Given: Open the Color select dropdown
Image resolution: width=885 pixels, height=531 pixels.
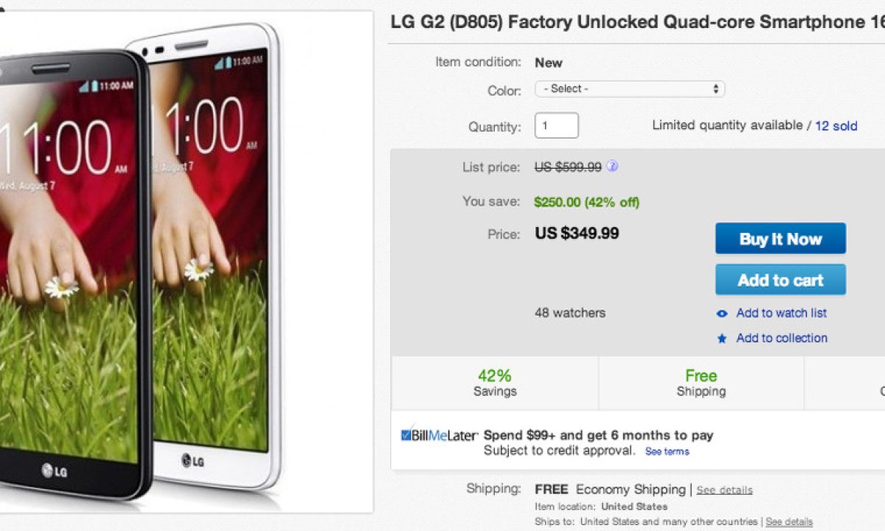Looking at the screenshot, I should 630,89.
